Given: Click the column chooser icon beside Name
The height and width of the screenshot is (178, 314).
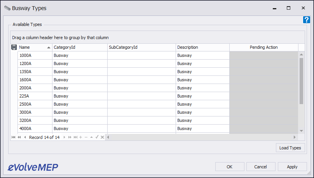Looking at the screenshot, I should pyautogui.click(x=14, y=47).
